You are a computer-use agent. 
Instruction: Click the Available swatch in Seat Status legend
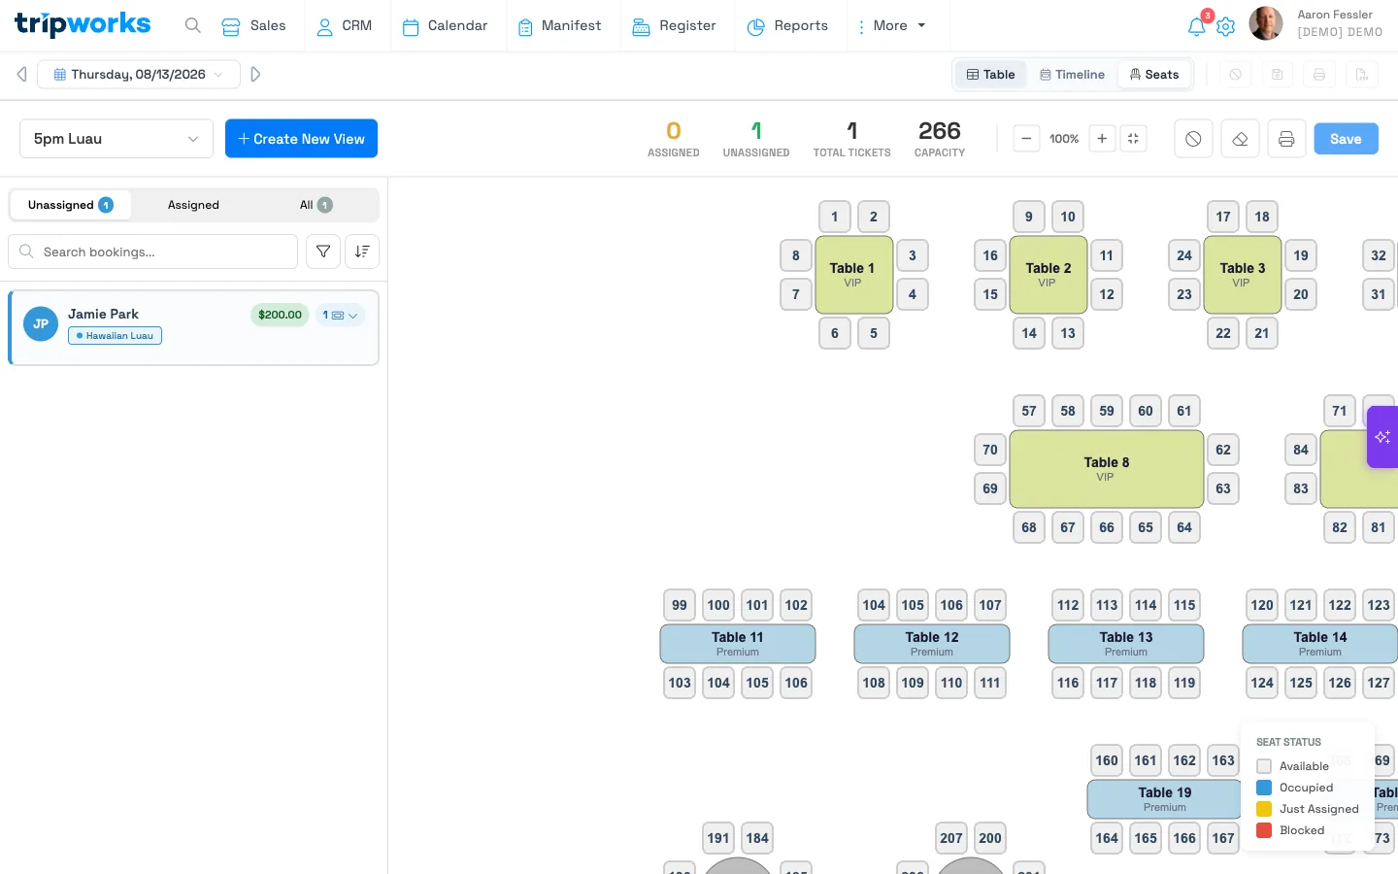click(x=1264, y=766)
